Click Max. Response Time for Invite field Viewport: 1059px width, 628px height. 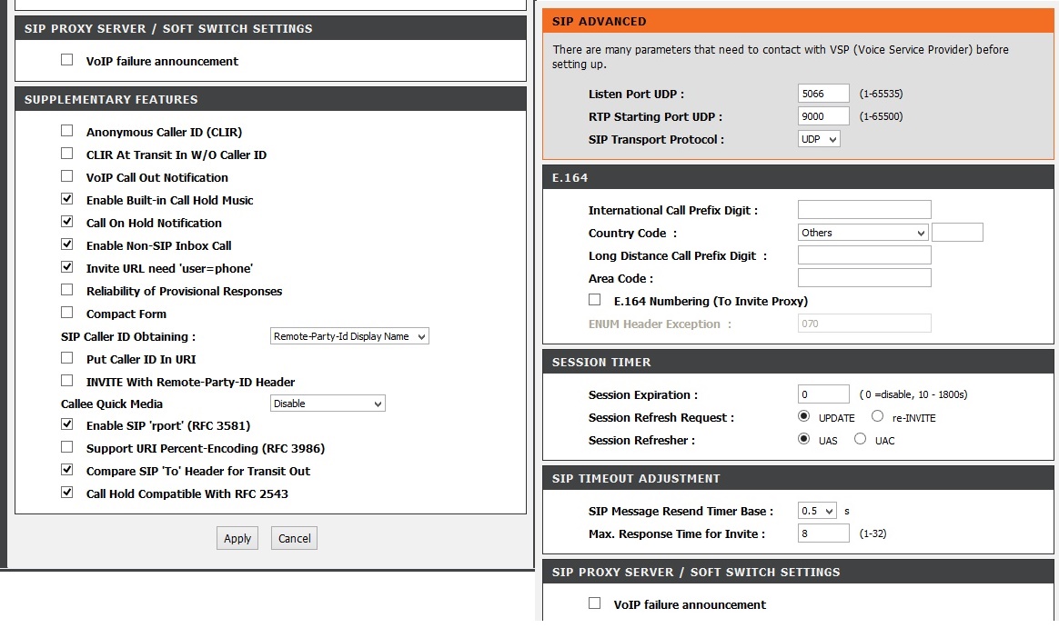(x=822, y=533)
